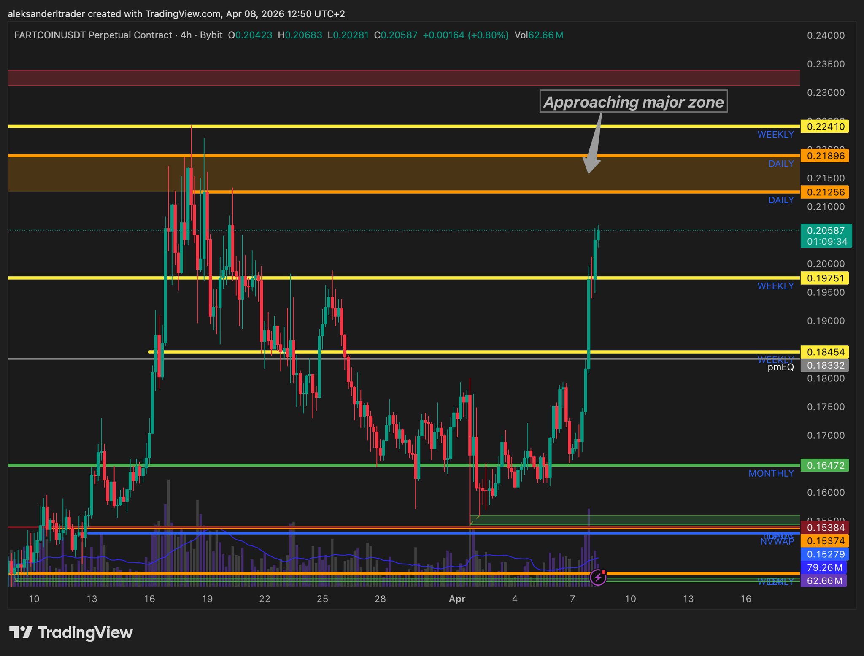
Task: Click the 'Apr' date marker on time axis
Action: 457,599
